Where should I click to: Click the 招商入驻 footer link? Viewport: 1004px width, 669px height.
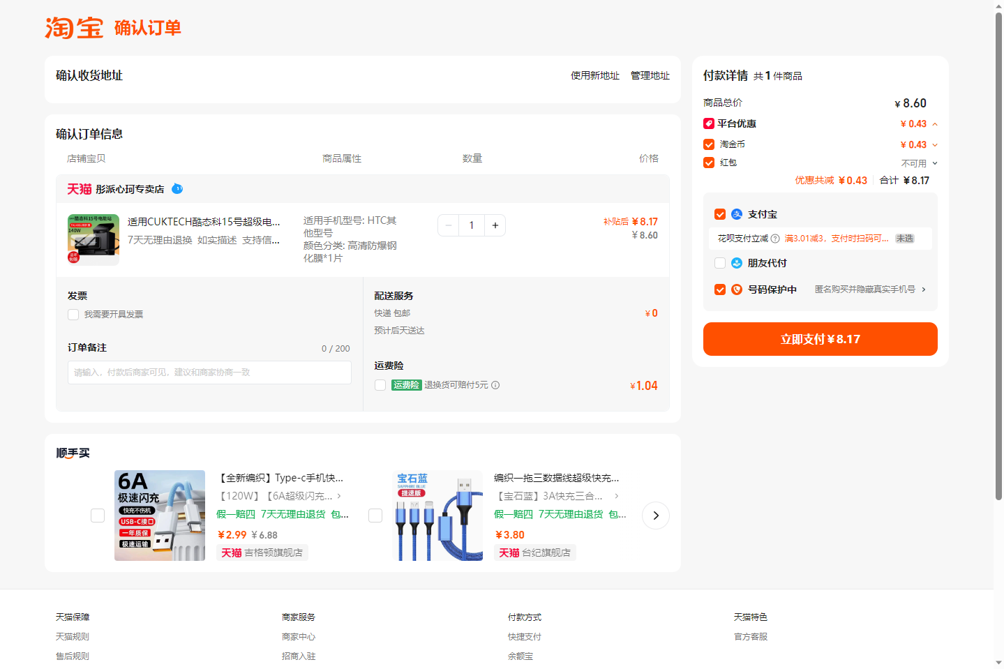(299, 656)
